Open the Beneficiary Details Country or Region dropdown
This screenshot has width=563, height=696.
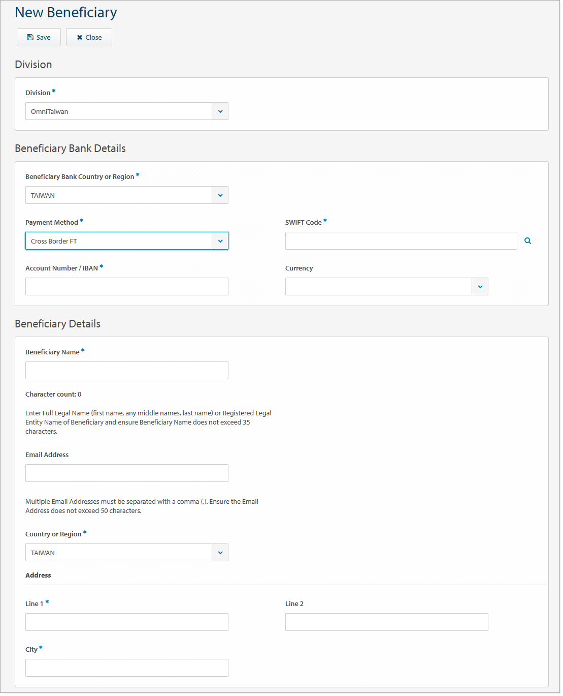pyautogui.click(x=220, y=553)
